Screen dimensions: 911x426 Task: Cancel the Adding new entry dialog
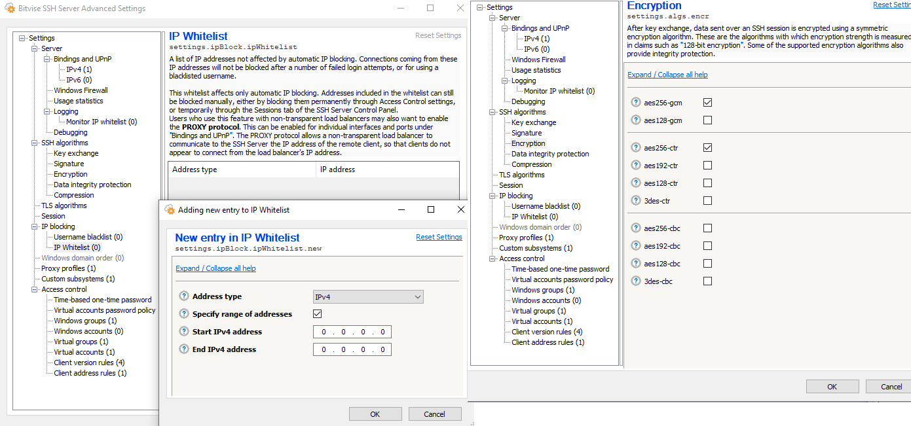(435, 414)
